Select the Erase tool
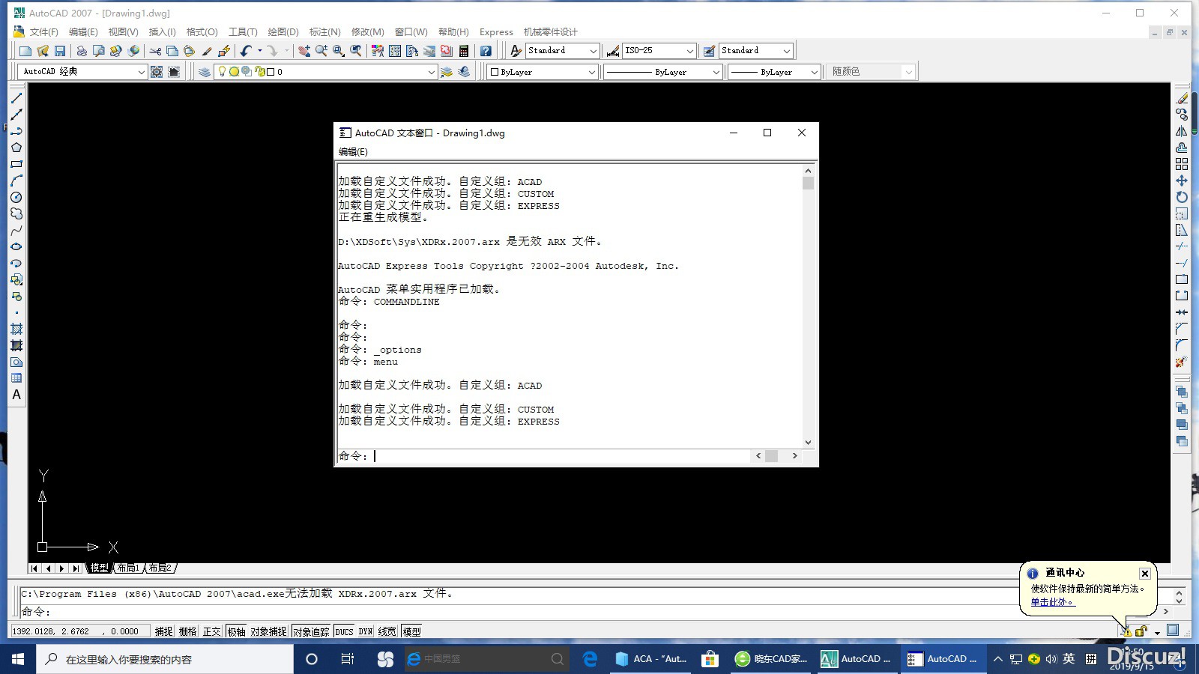Image resolution: width=1199 pixels, height=674 pixels. click(x=1182, y=98)
